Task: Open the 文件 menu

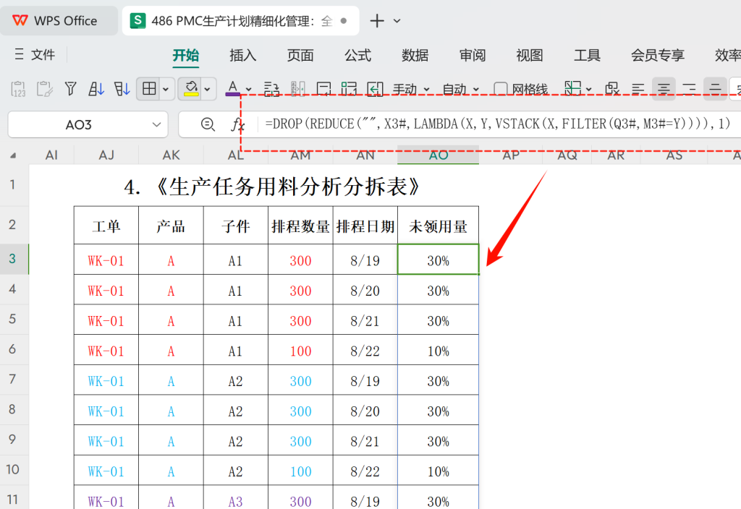Action: click(35, 55)
